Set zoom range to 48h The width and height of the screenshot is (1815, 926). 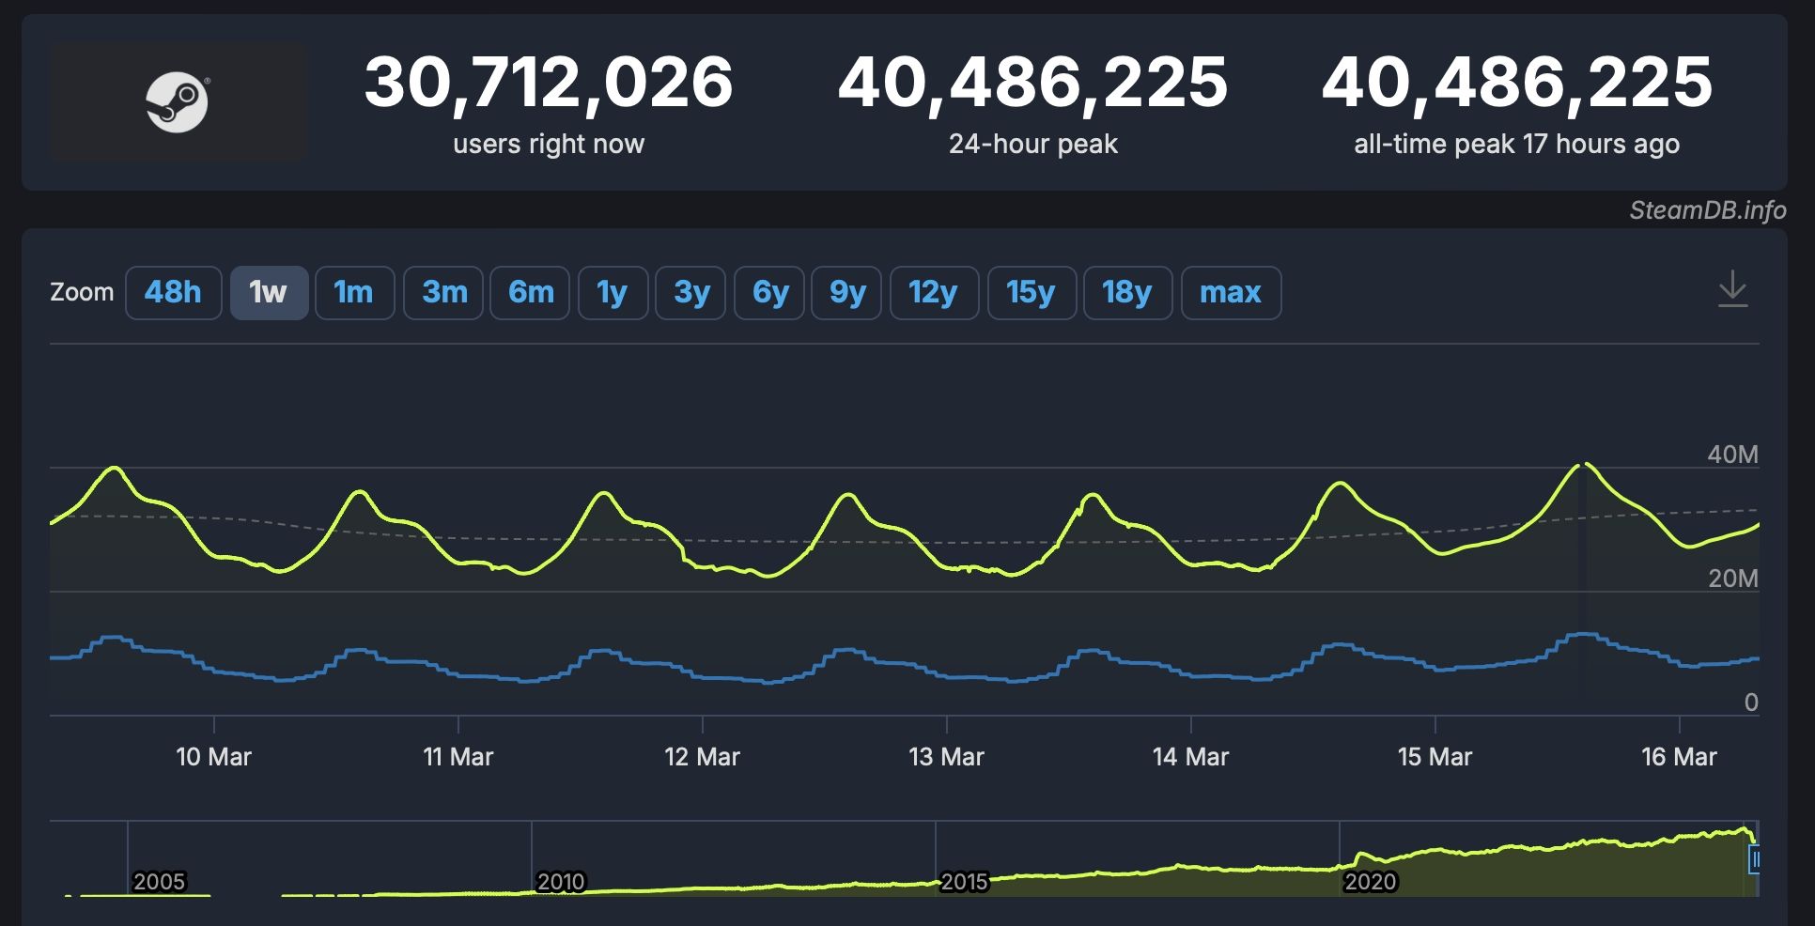173,293
